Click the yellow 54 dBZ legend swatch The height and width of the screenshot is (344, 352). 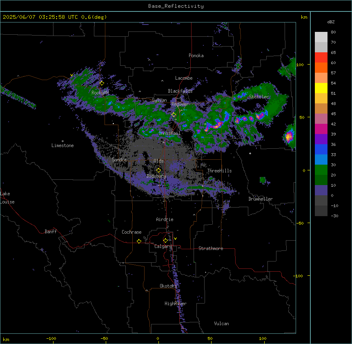tap(321, 88)
